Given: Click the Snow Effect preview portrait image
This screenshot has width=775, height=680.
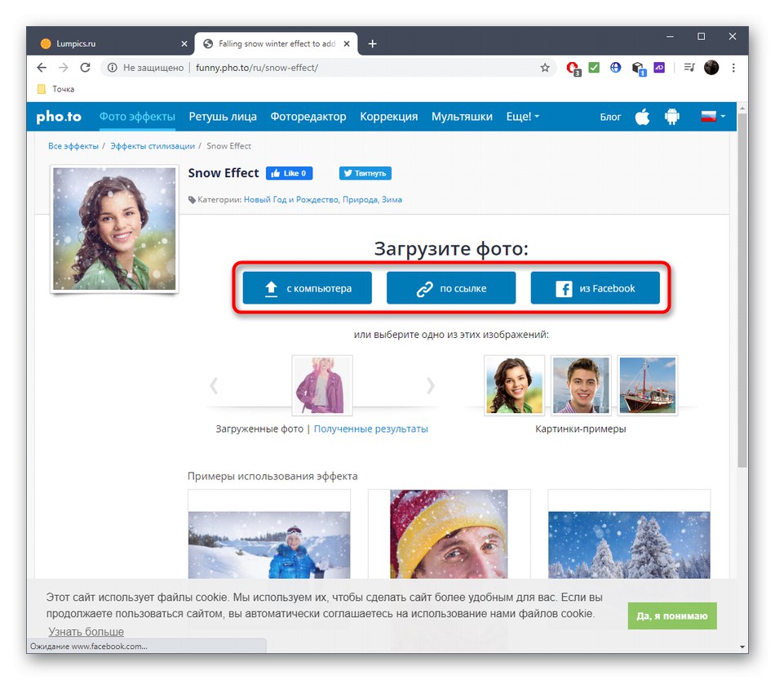Looking at the screenshot, I should click(114, 229).
